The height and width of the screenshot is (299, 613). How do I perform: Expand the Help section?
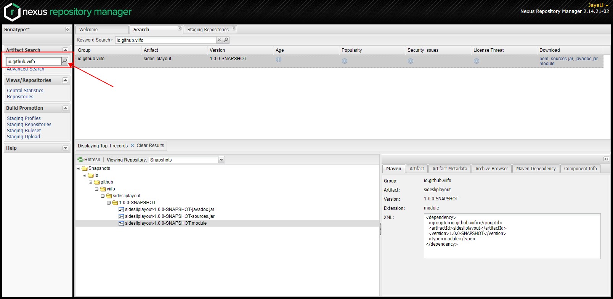point(65,148)
